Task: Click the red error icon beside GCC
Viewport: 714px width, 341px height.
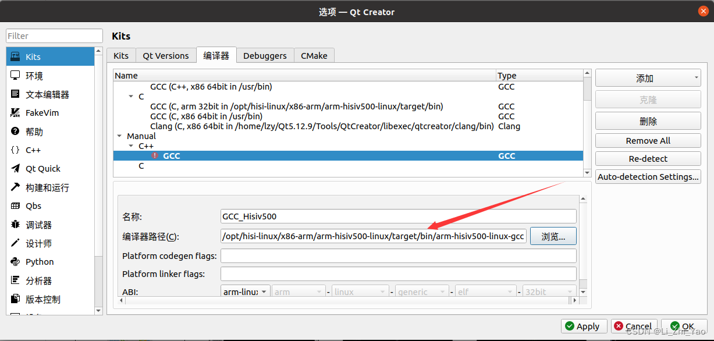Action: pyautogui.click(x=154, y=155)
